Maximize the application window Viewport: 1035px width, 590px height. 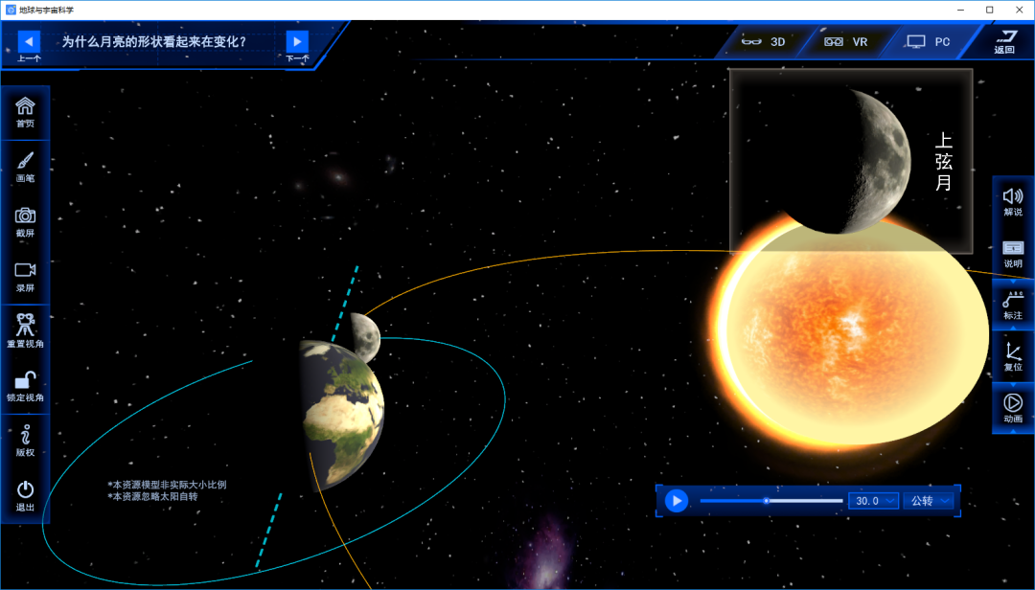(x=989, y=10)
